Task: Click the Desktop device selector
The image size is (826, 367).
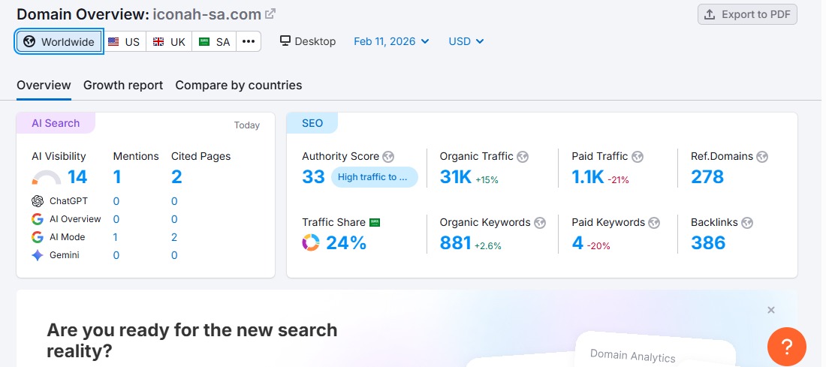Action: 308,41
